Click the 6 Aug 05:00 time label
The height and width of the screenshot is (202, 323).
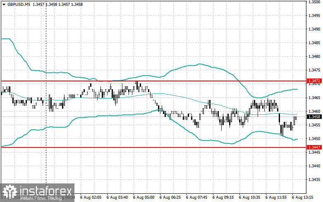click(144, 197)
